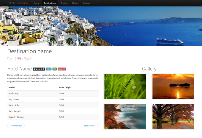Click the July - August $699 price
The image size is (202, 138).
point(61,111)
